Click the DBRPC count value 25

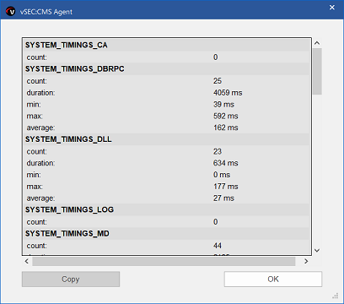pos(218,81)
